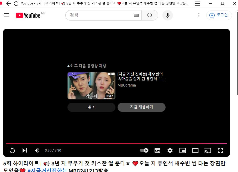Open the on-screen keyboard icon in search
Viewport: 238px width, 172px height.
click(136, 15)
